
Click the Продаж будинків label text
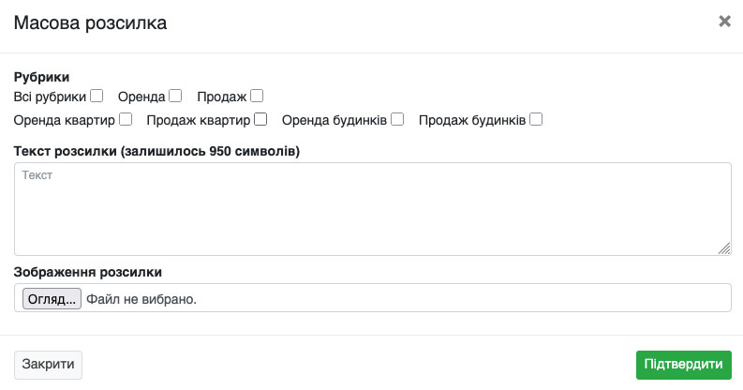(471, 120)
